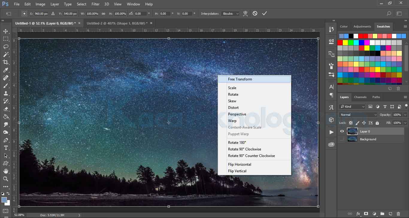Select the Eraser tool

point(6,109)
